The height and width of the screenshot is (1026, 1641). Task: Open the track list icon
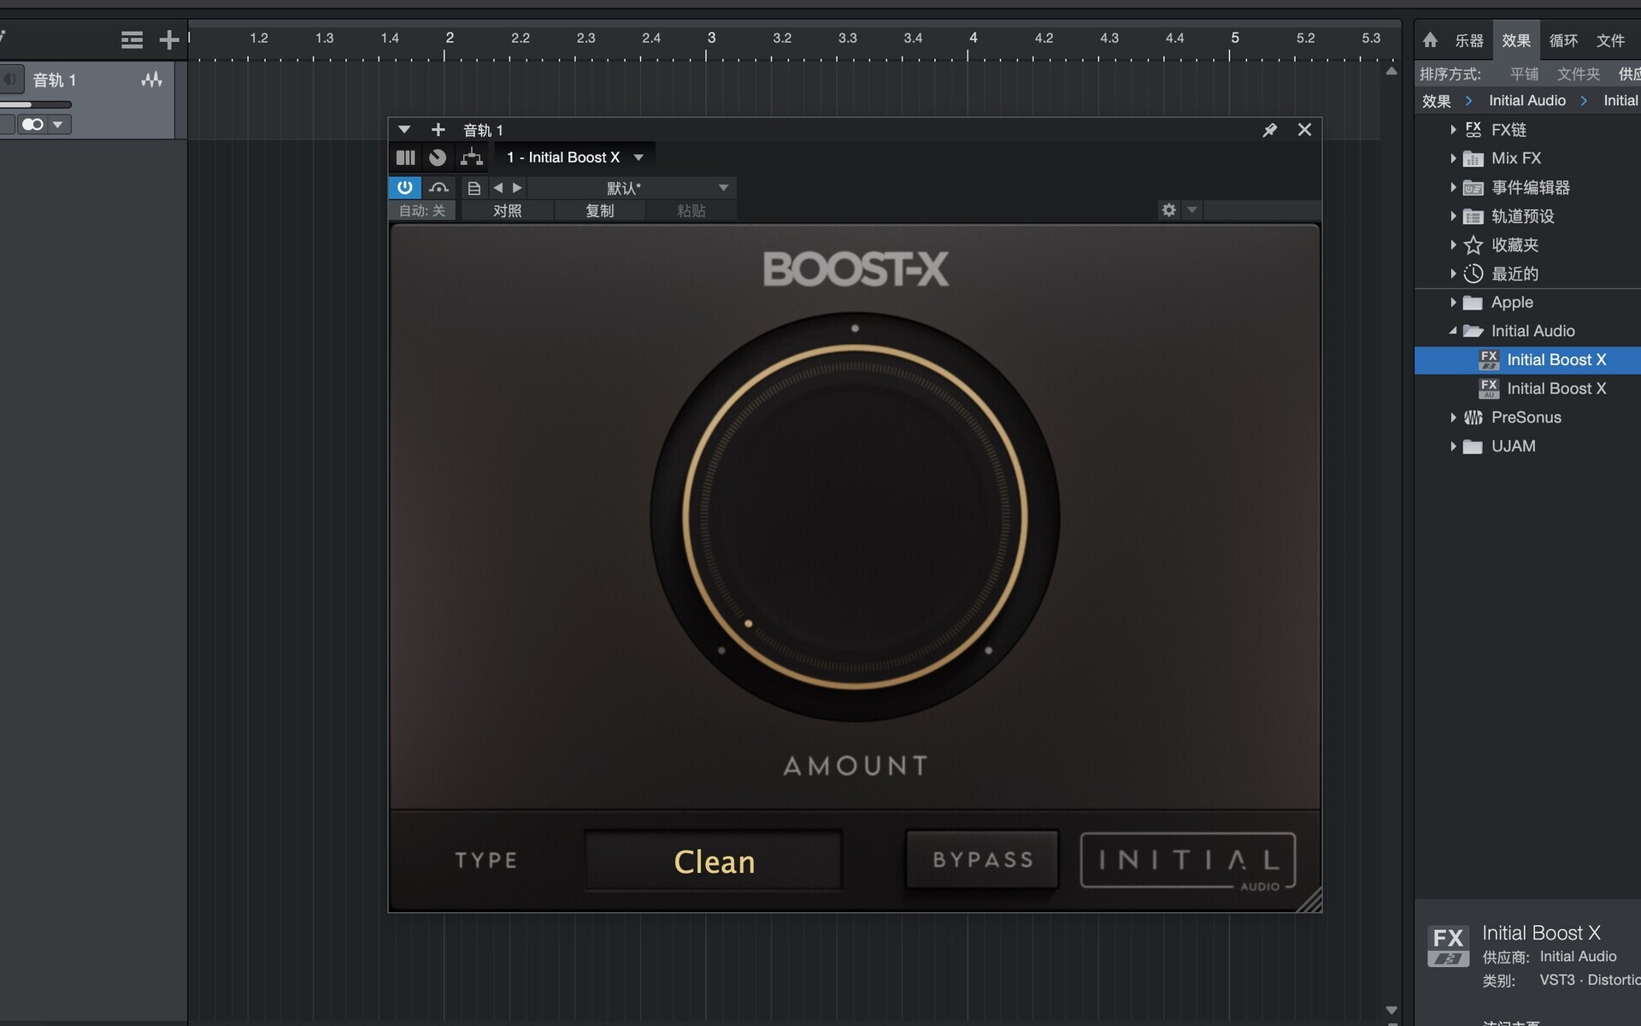pos(132,39)
